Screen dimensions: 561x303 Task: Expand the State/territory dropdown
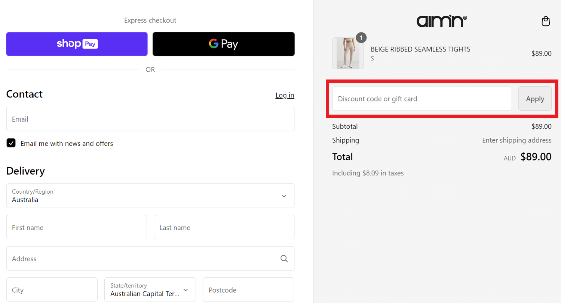point(150,290)
